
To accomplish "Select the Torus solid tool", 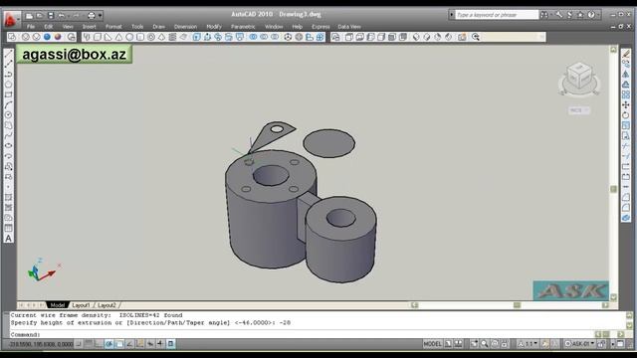I will tap(151, 37).
